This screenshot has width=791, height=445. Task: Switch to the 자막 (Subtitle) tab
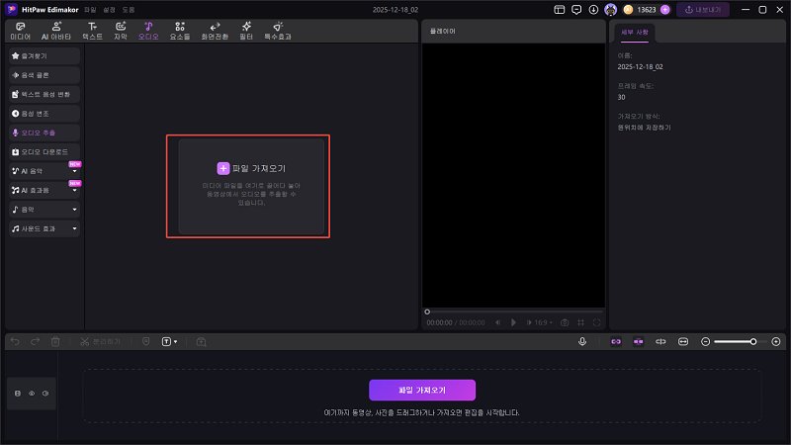click(120, 31)
